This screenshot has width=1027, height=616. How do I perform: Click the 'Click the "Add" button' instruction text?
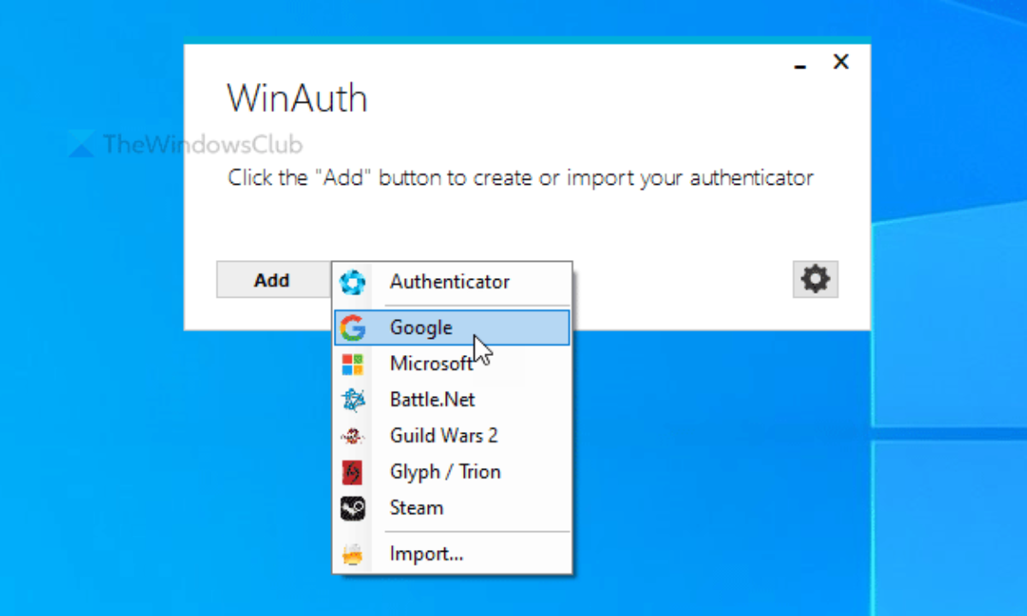click(x=520, y=178)
